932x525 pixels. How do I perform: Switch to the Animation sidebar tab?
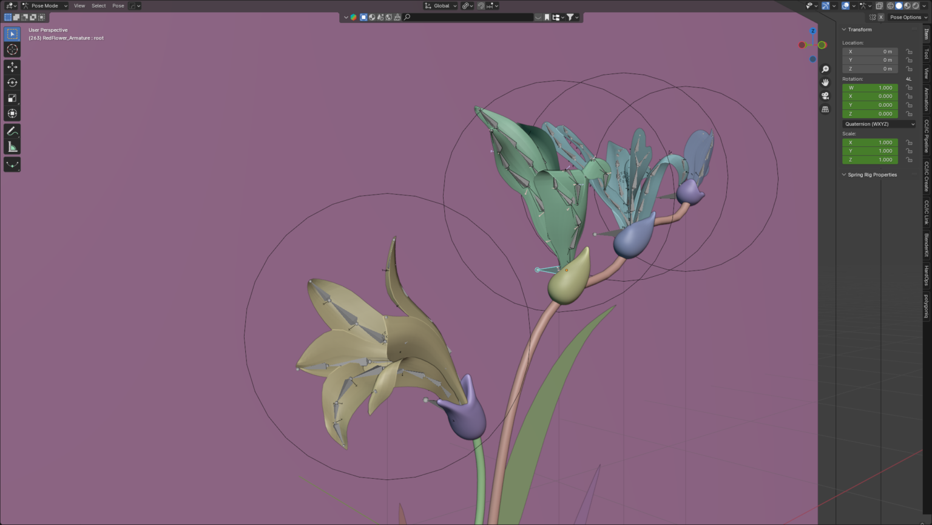pyautogui.click(x=926, y=99)
